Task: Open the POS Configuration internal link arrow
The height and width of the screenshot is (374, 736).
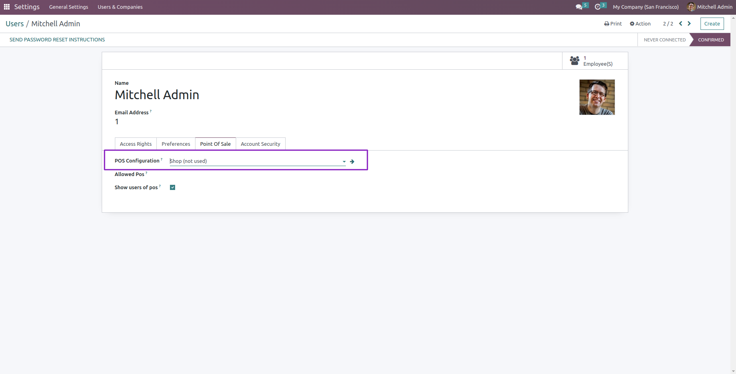Action: pos(352,161)
